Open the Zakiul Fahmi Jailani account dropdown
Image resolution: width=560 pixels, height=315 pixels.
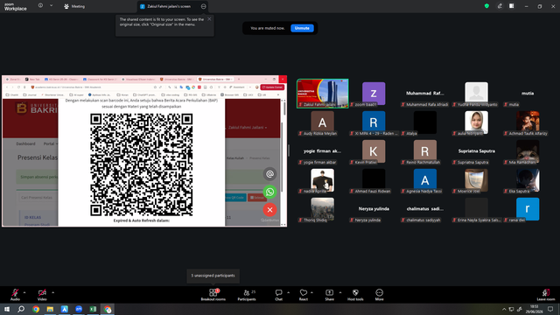[x=247, y=128]
